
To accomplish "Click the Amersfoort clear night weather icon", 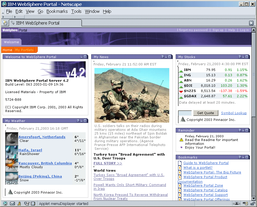I will tap(12, 139).
